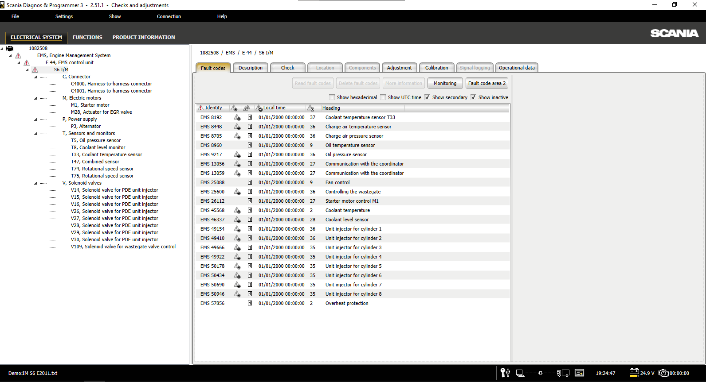706x382 pixels.
Task: Switch to the Operational data tab
Action: point(516,68)
